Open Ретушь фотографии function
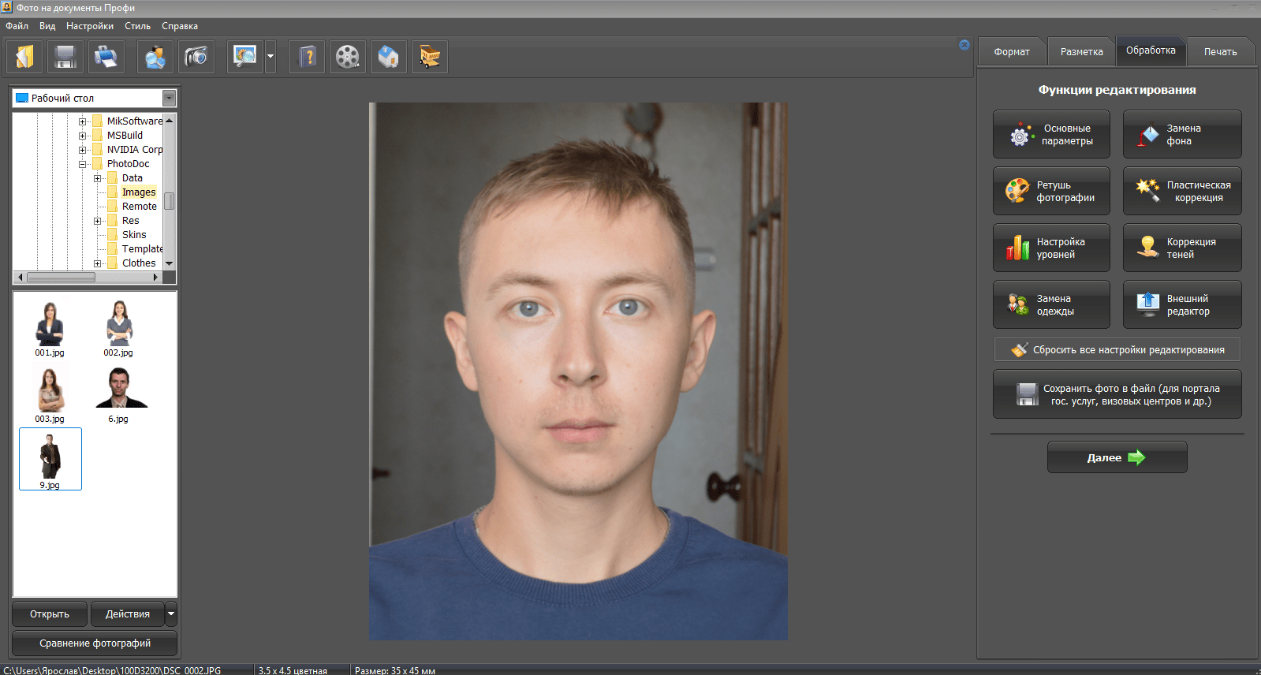1261x675 pixels. 1051,192
